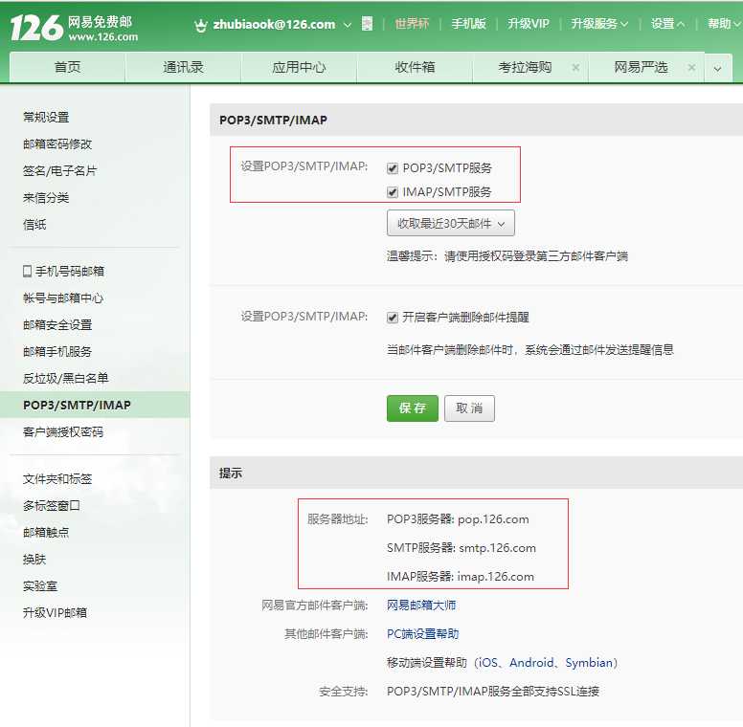
Task: Open 邮箱触点 in the sidebar
Action: [46, 533]
